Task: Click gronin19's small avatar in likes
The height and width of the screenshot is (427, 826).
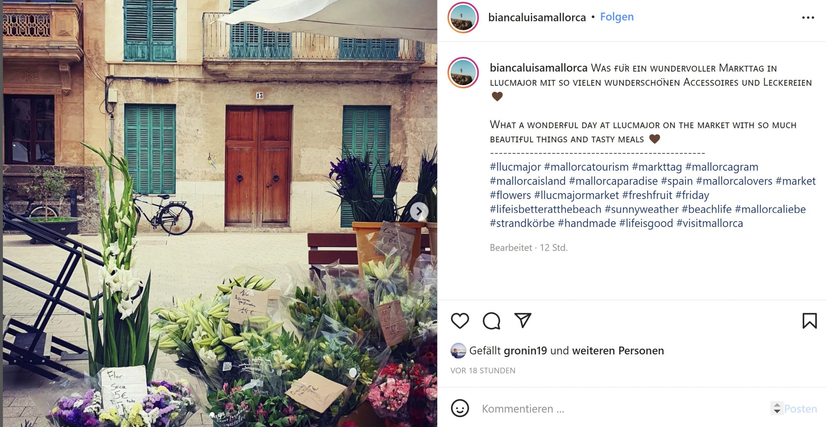Action: coord(458,351)
